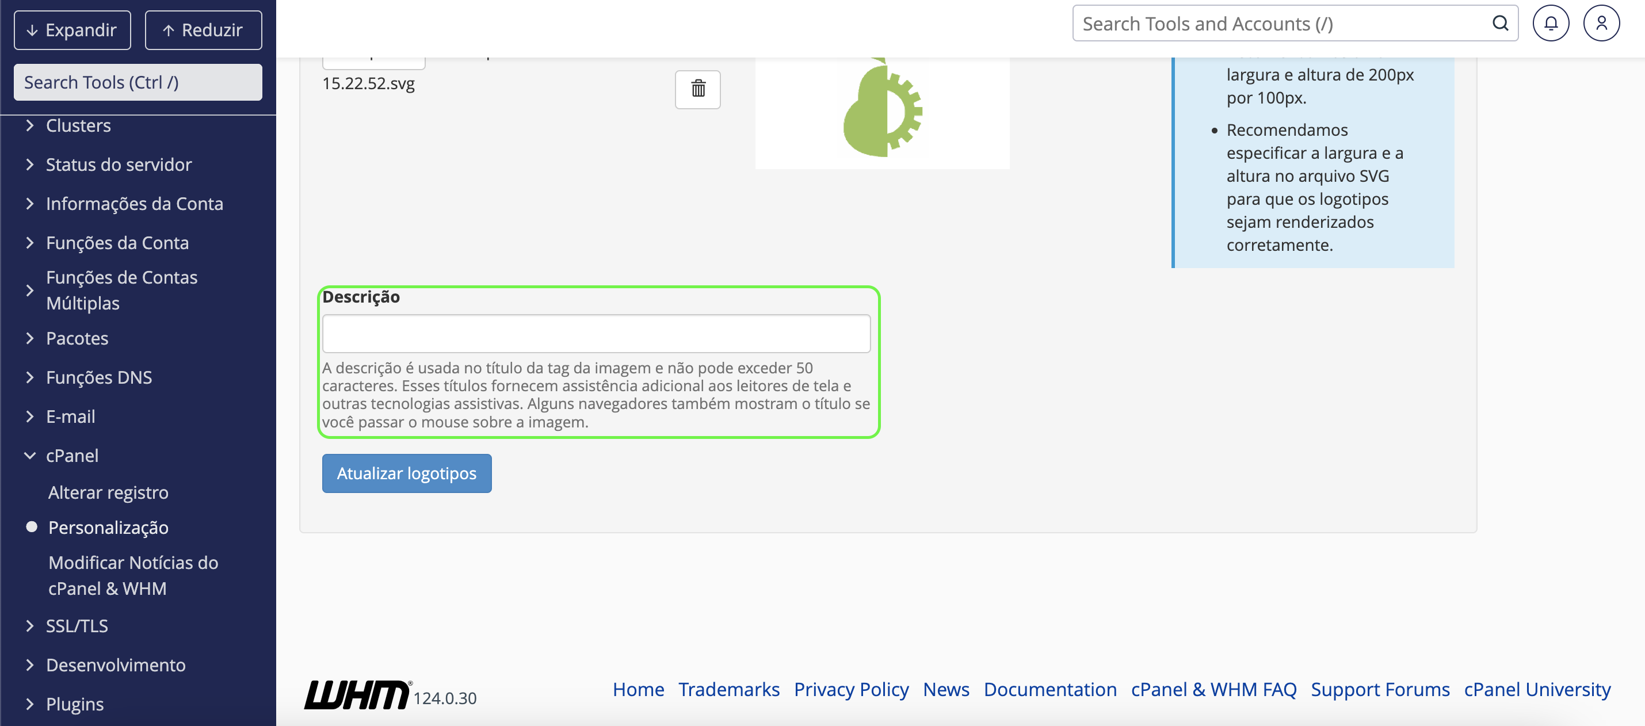The image size is (1645, 726).
Task: Expand the Funções da Conta chevron
Action: (29, 243)
